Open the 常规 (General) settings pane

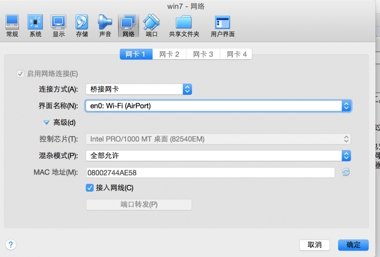[12, 26]
